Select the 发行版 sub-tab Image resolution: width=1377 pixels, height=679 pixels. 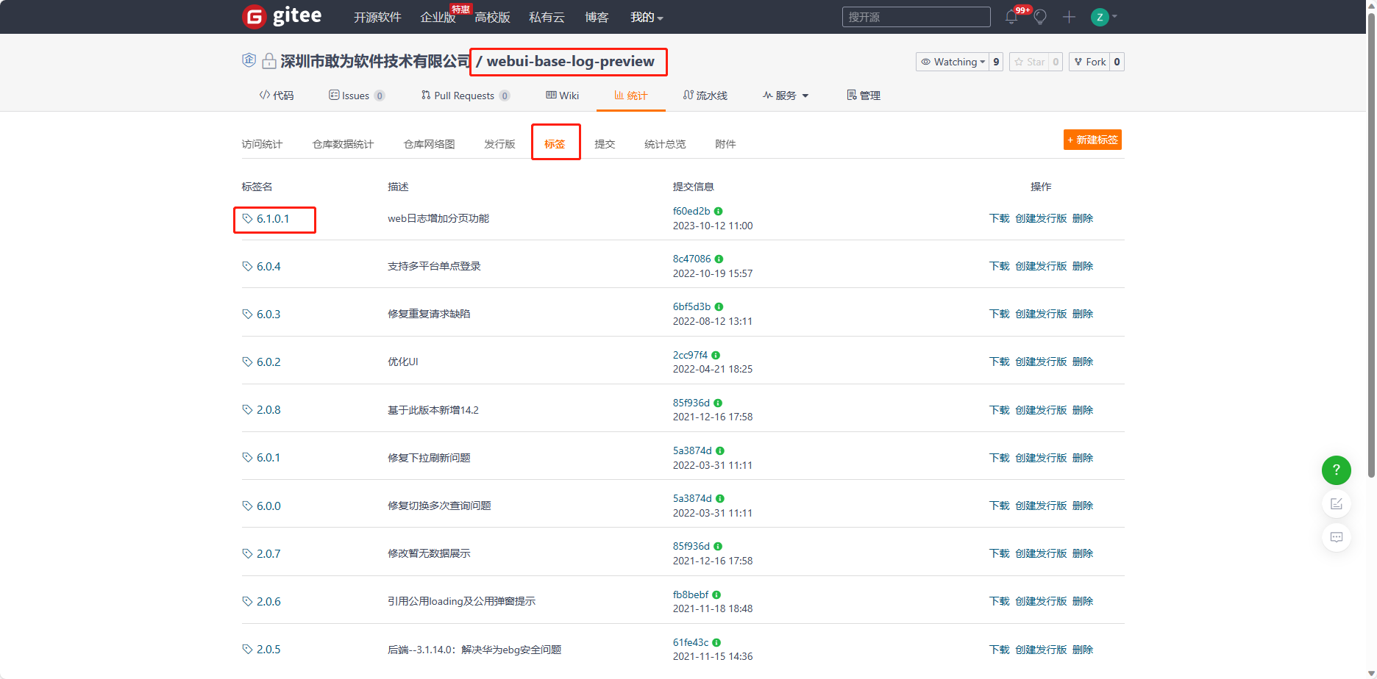click(x=499, y=144)
